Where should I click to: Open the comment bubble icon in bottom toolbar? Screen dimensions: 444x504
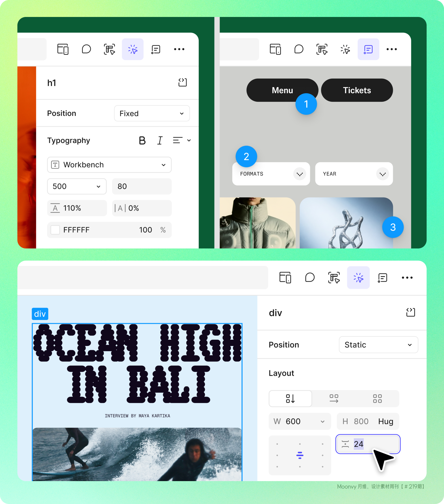pos(310,278)
